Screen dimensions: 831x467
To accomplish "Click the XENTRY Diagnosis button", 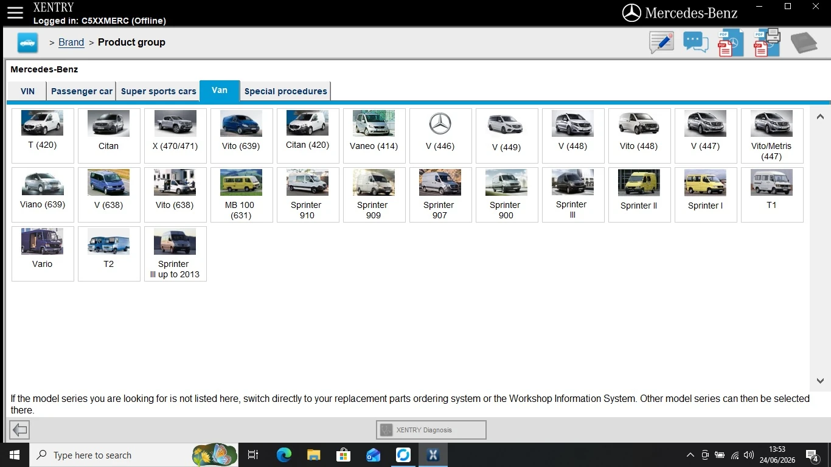I will pyautogui.click(x=431, y=430).
